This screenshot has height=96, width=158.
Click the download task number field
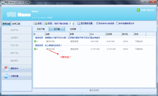tap(71, 24)
